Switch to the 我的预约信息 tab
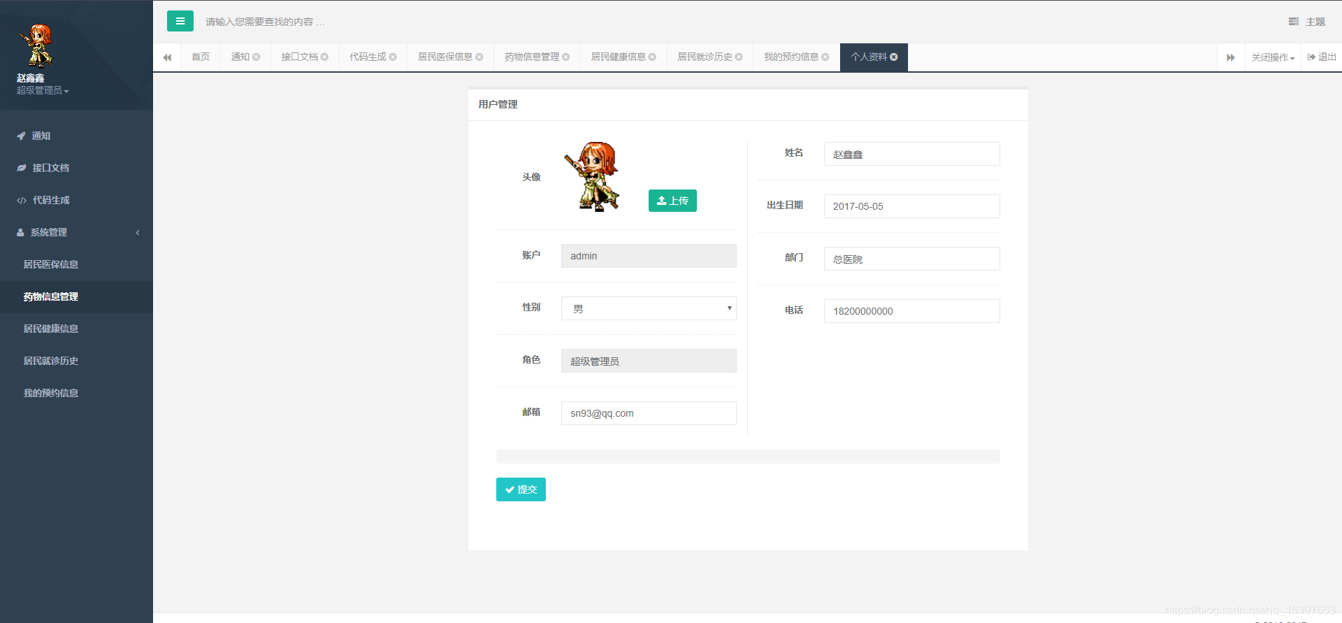The width and height of the screenshot is (1342, 623). (x=791, y=57)
